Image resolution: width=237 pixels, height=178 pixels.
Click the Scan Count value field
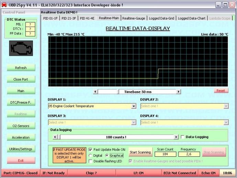click(x=165, y=154)
